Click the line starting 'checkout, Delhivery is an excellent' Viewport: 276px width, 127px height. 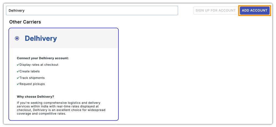(x=61, y=110)
